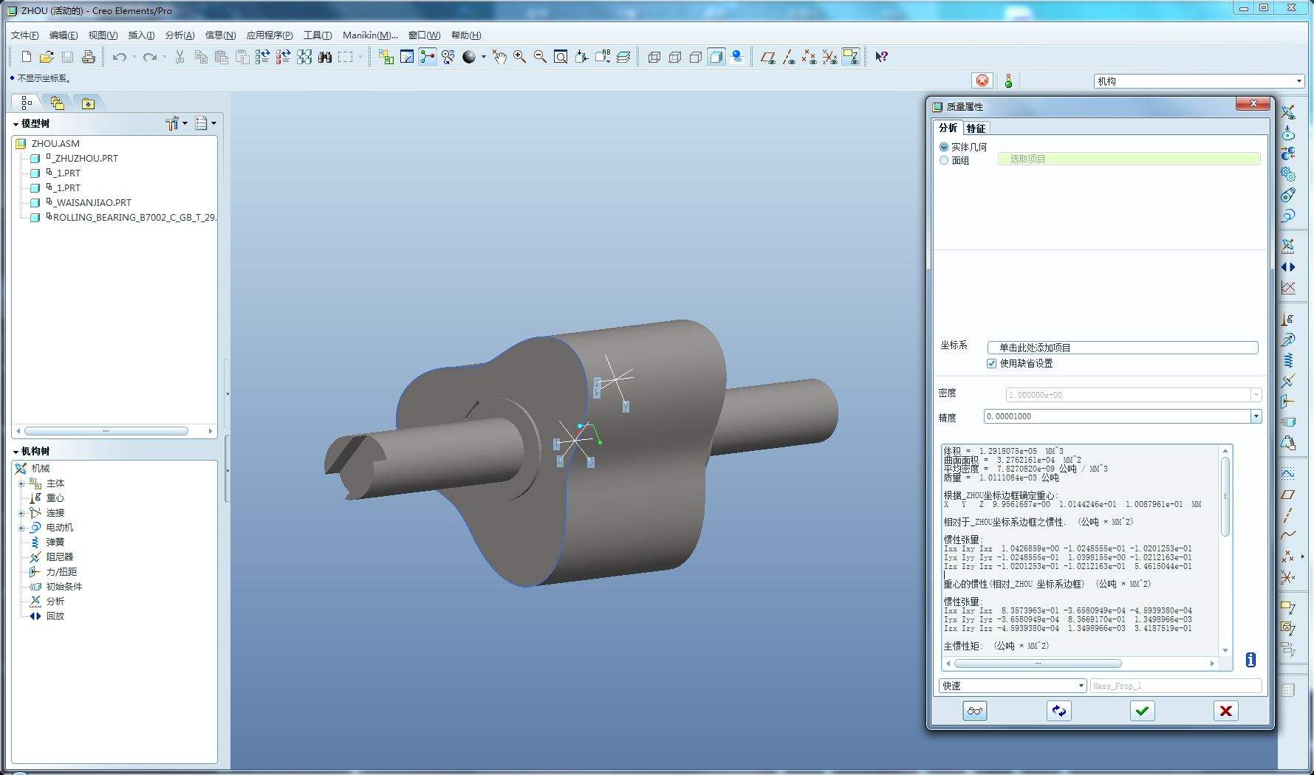Image resolution: width=1314 pixels, height=775 pixels.
Task: Expand the 电动机 node in mechanism tree
Action: pyautogui.click(x=21, y=528)
